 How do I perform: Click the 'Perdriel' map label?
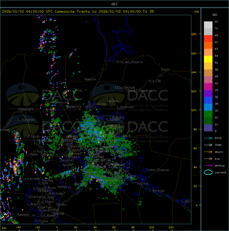pos(67,160)
